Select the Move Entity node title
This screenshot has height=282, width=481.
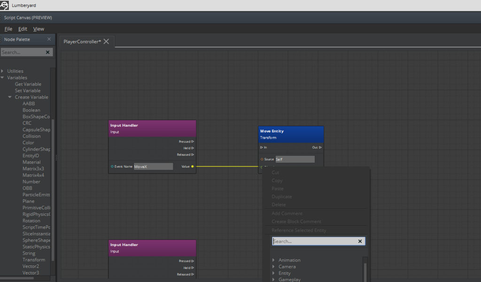(272, 131)
